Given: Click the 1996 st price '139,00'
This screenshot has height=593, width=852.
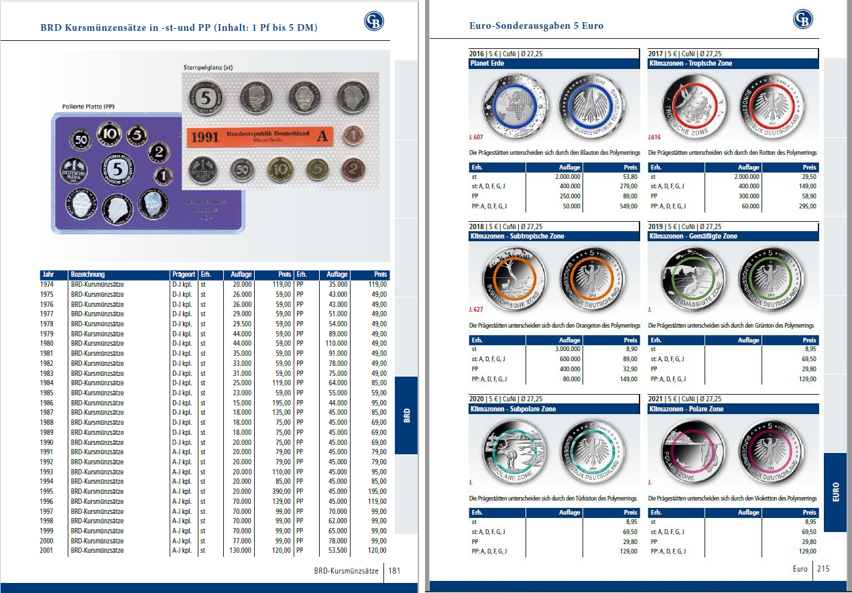Looking at the screenshot, I should (x=281, y=502).
